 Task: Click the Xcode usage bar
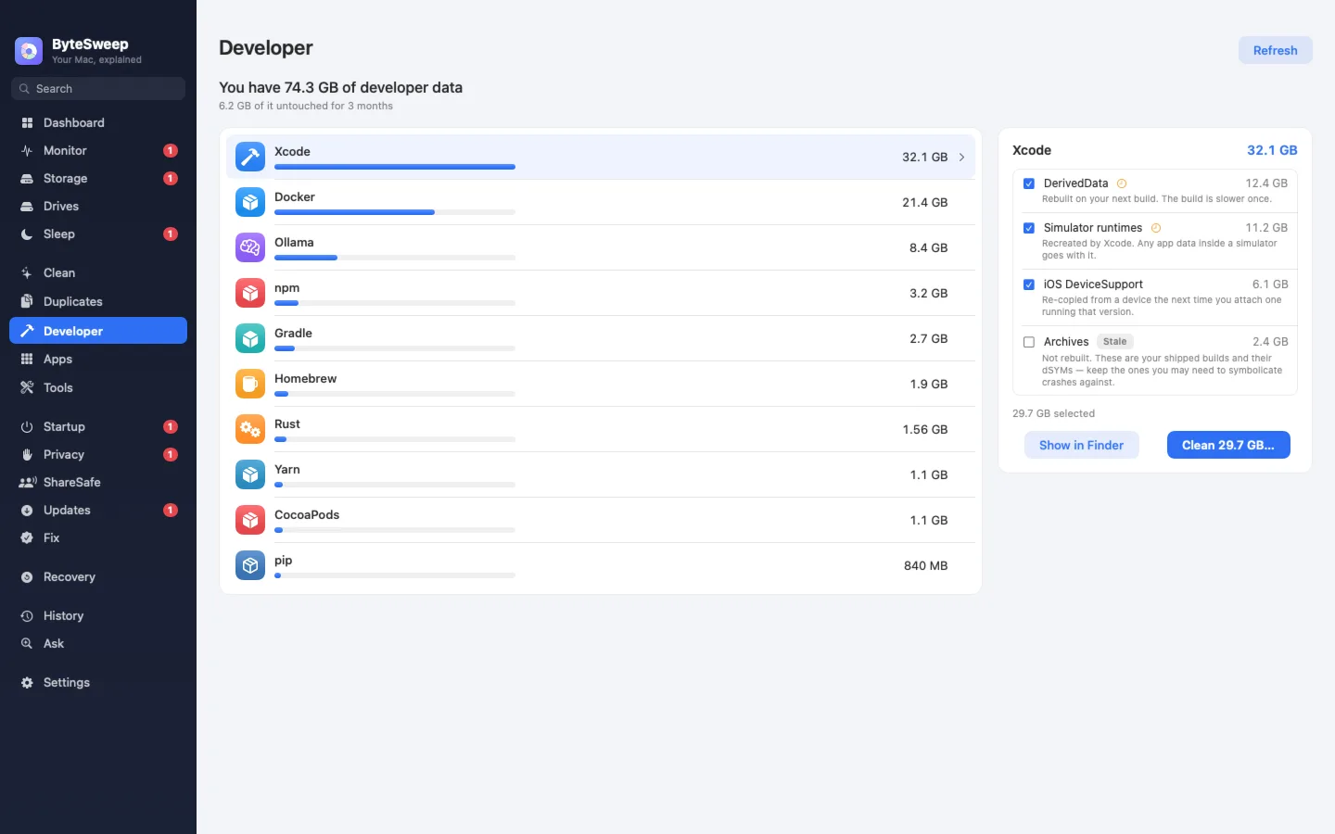pyautogui.click(x=395, y=167)
